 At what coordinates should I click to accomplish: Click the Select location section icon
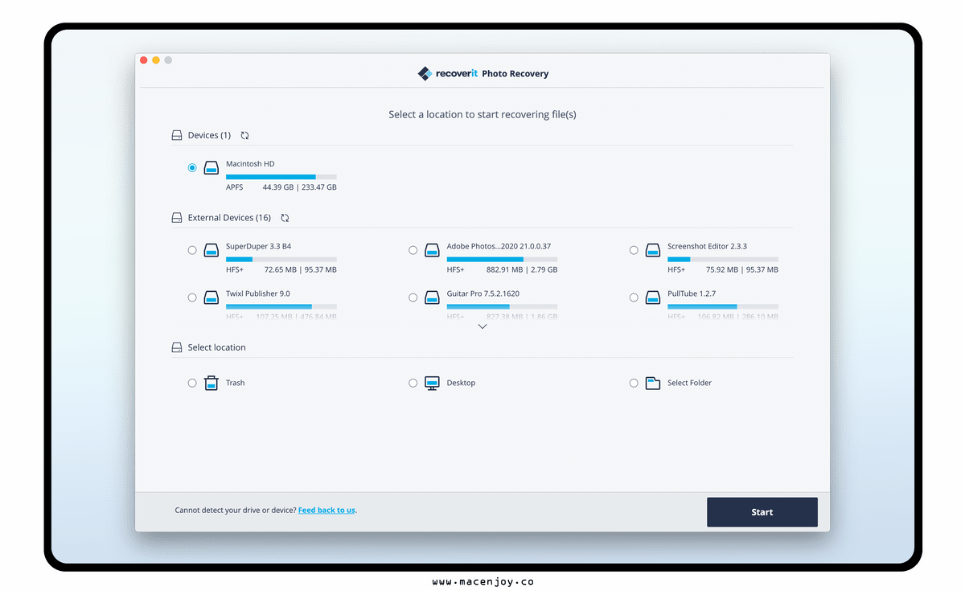[177, 347]
